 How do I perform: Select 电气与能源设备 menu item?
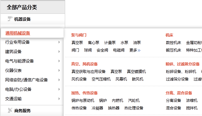point(20,61)
